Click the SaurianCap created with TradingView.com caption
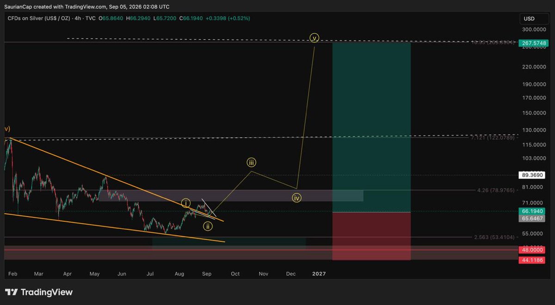Screen dimensions: 555x305 (87, 6)
